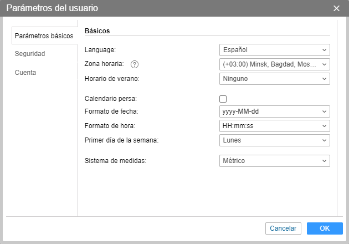Choose Primer día de la semana dropdown
The height and width of the screenshot is (244, 349).
click(x=274, y=140)
